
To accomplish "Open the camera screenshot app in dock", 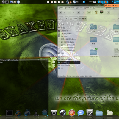I will pyautogui.click(x=54, y=113).
